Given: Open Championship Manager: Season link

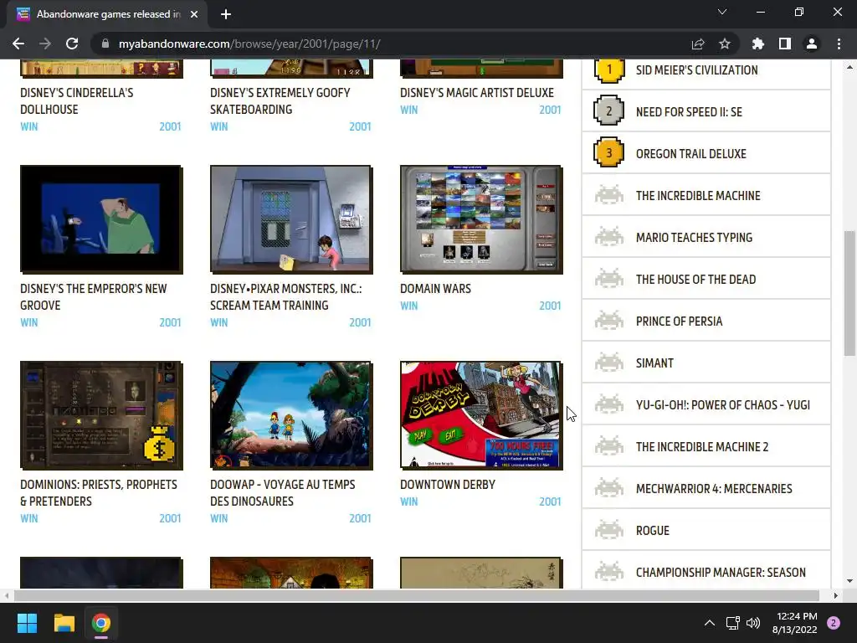Looking at the screenshot, I should point(721,573).
